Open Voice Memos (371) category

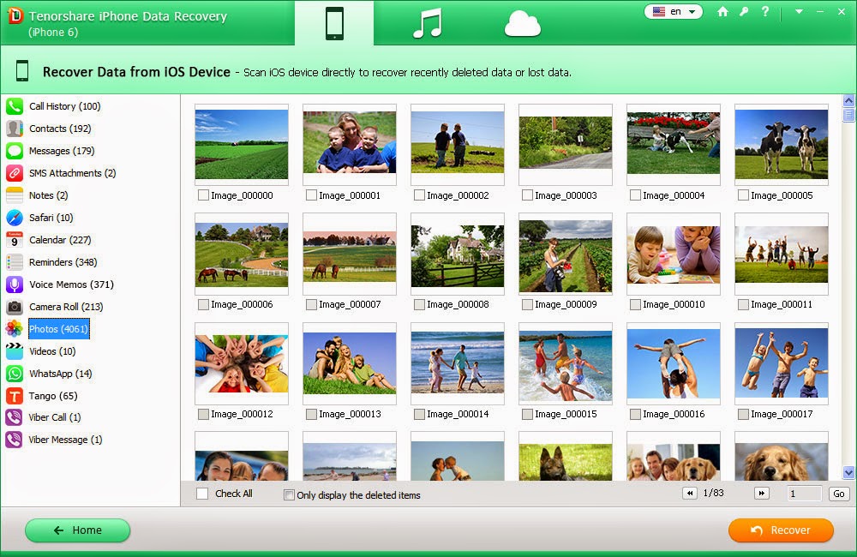tap(72, 284)
